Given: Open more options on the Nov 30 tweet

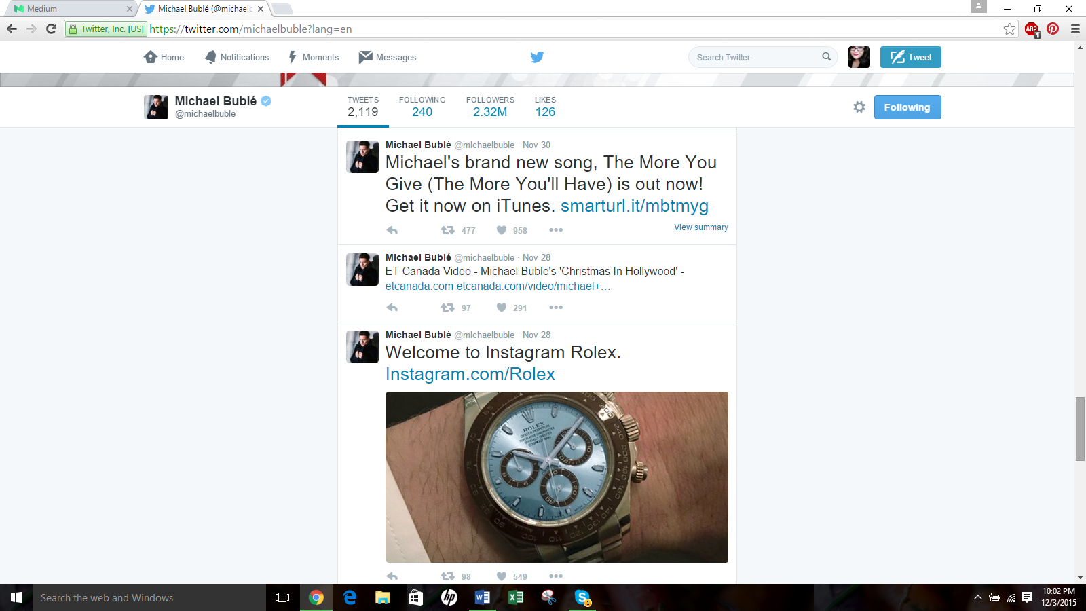Looking at the screenshot, I should (x=556, y=230).
